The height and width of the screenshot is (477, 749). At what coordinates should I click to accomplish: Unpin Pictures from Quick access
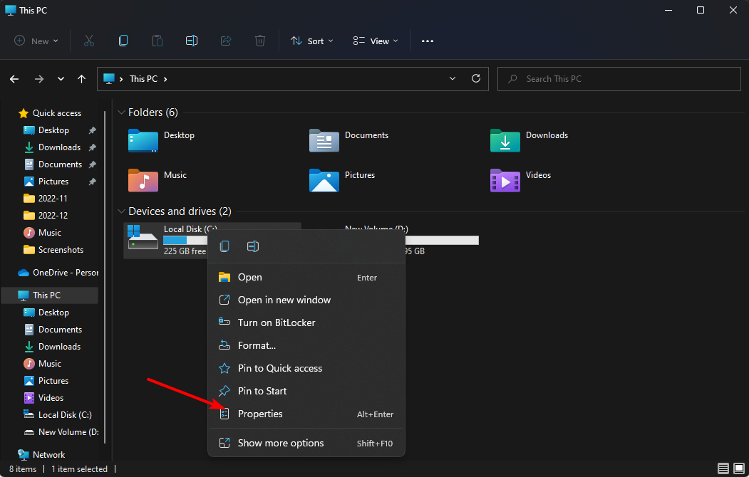pyautogui.click(x=92, y=182)
